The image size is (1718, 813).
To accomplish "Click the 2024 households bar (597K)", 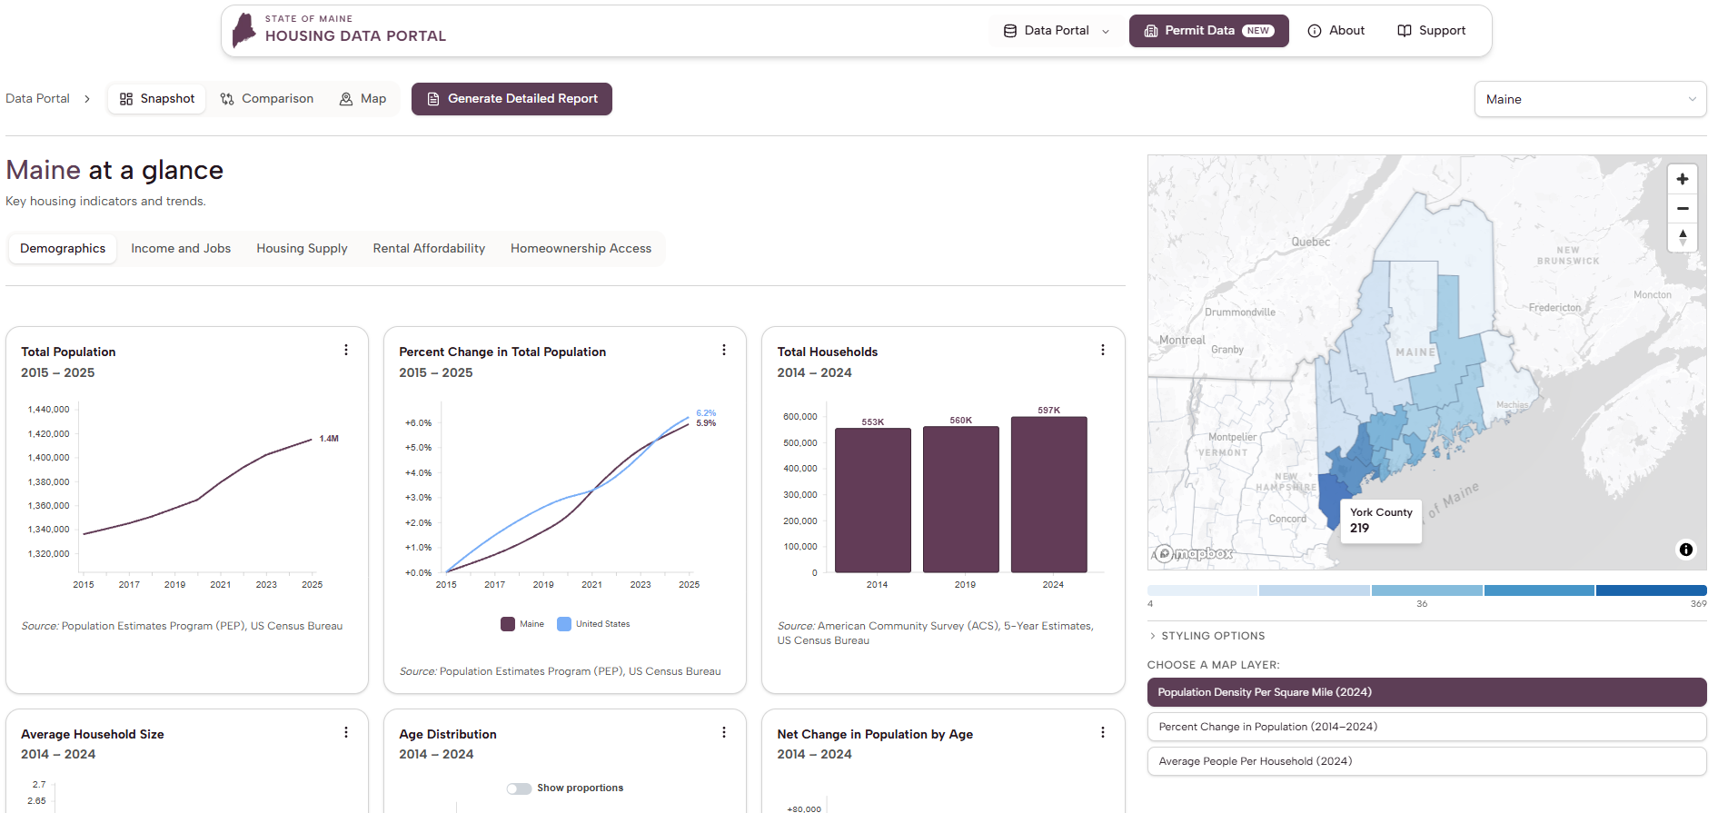I will click(x=1049, y=494).
